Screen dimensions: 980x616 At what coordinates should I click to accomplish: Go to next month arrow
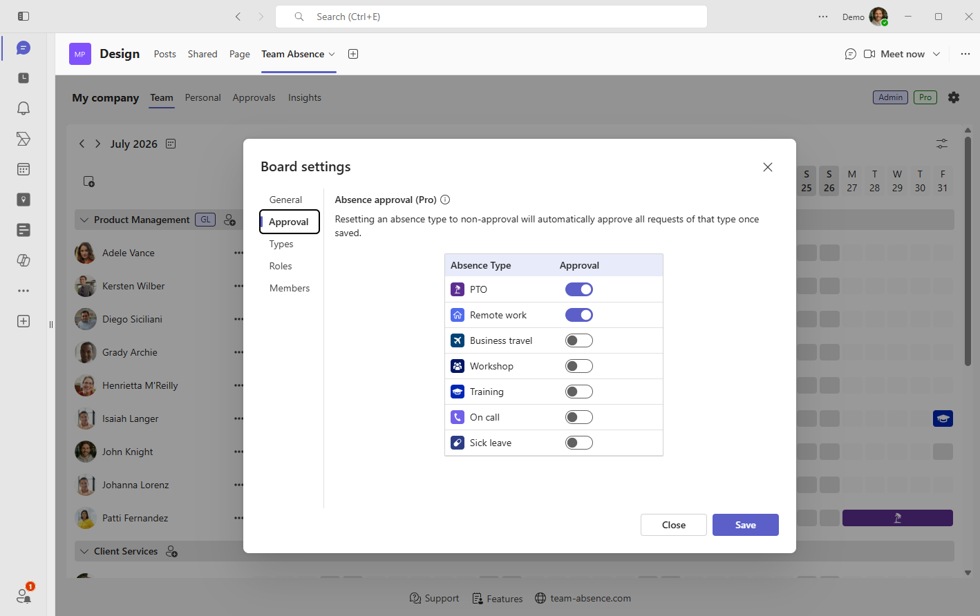tap(98, 144)
